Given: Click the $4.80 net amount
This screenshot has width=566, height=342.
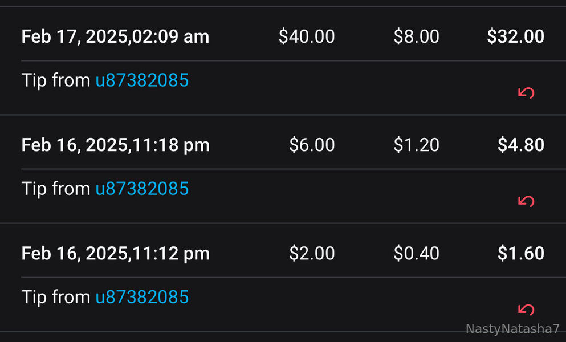Looking at the screenshot, I should tap(520, 145).
